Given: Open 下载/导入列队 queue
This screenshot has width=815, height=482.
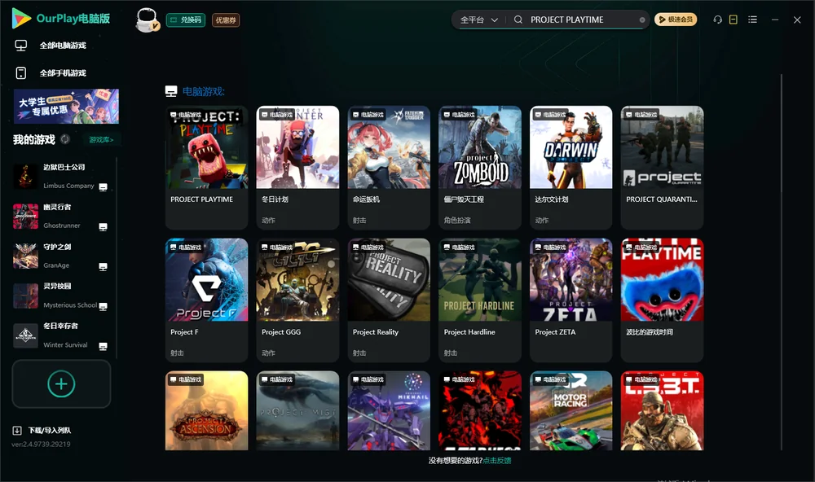Looking at the screenshot, I should pyautogui.click(x=50, y=430).
